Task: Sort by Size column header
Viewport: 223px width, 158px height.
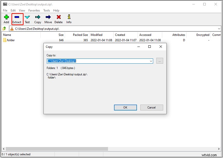Action: click(53, 35)
